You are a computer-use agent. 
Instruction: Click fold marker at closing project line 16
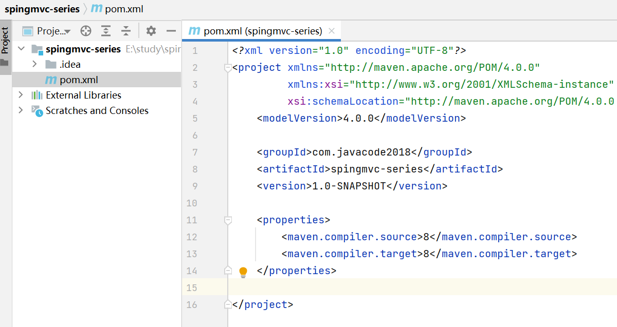(228, 304)
